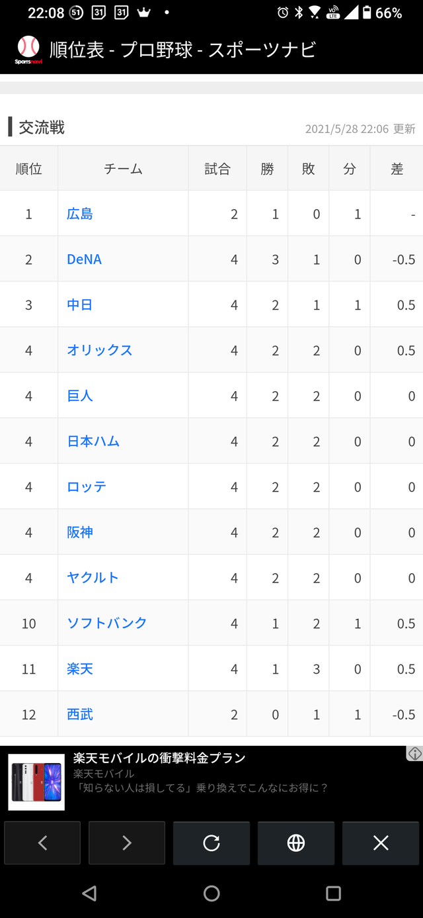Open the 中日 team link
Screen dimensions: 423x918
[x=80, y=305]
